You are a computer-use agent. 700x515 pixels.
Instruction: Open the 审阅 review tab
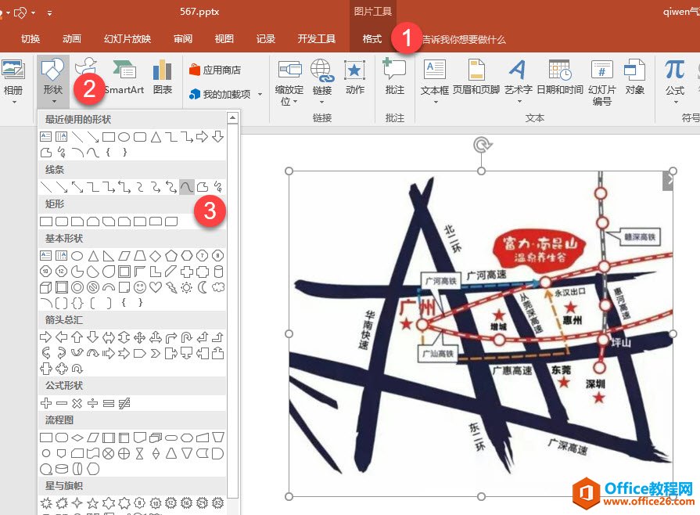click(x=182, y=39)
